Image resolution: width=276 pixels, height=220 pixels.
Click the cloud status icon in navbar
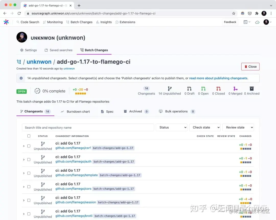pyautogui.click(x=257, y=22)
